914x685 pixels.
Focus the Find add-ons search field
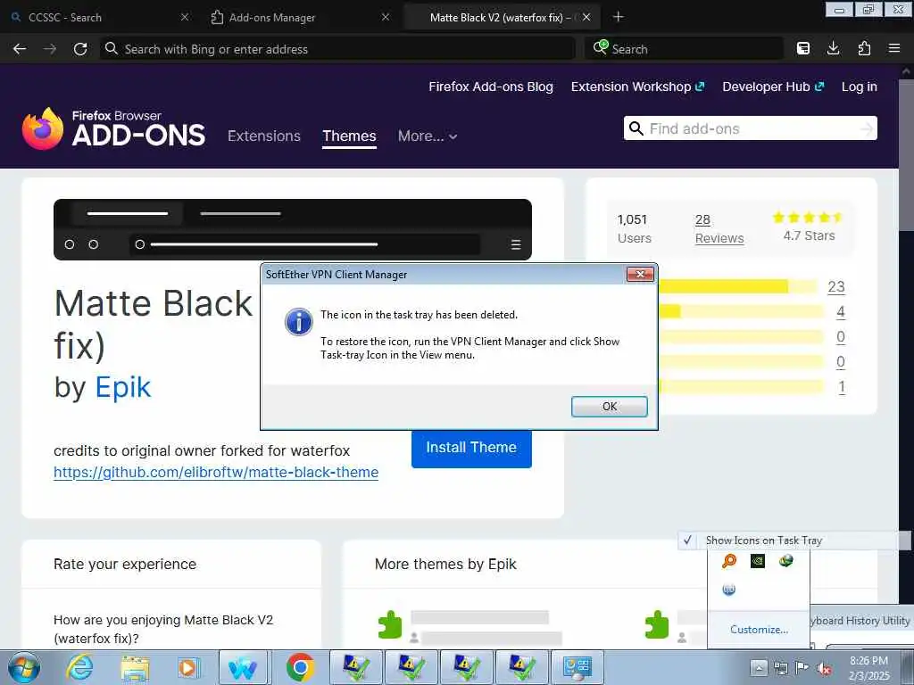coord(750,128)
